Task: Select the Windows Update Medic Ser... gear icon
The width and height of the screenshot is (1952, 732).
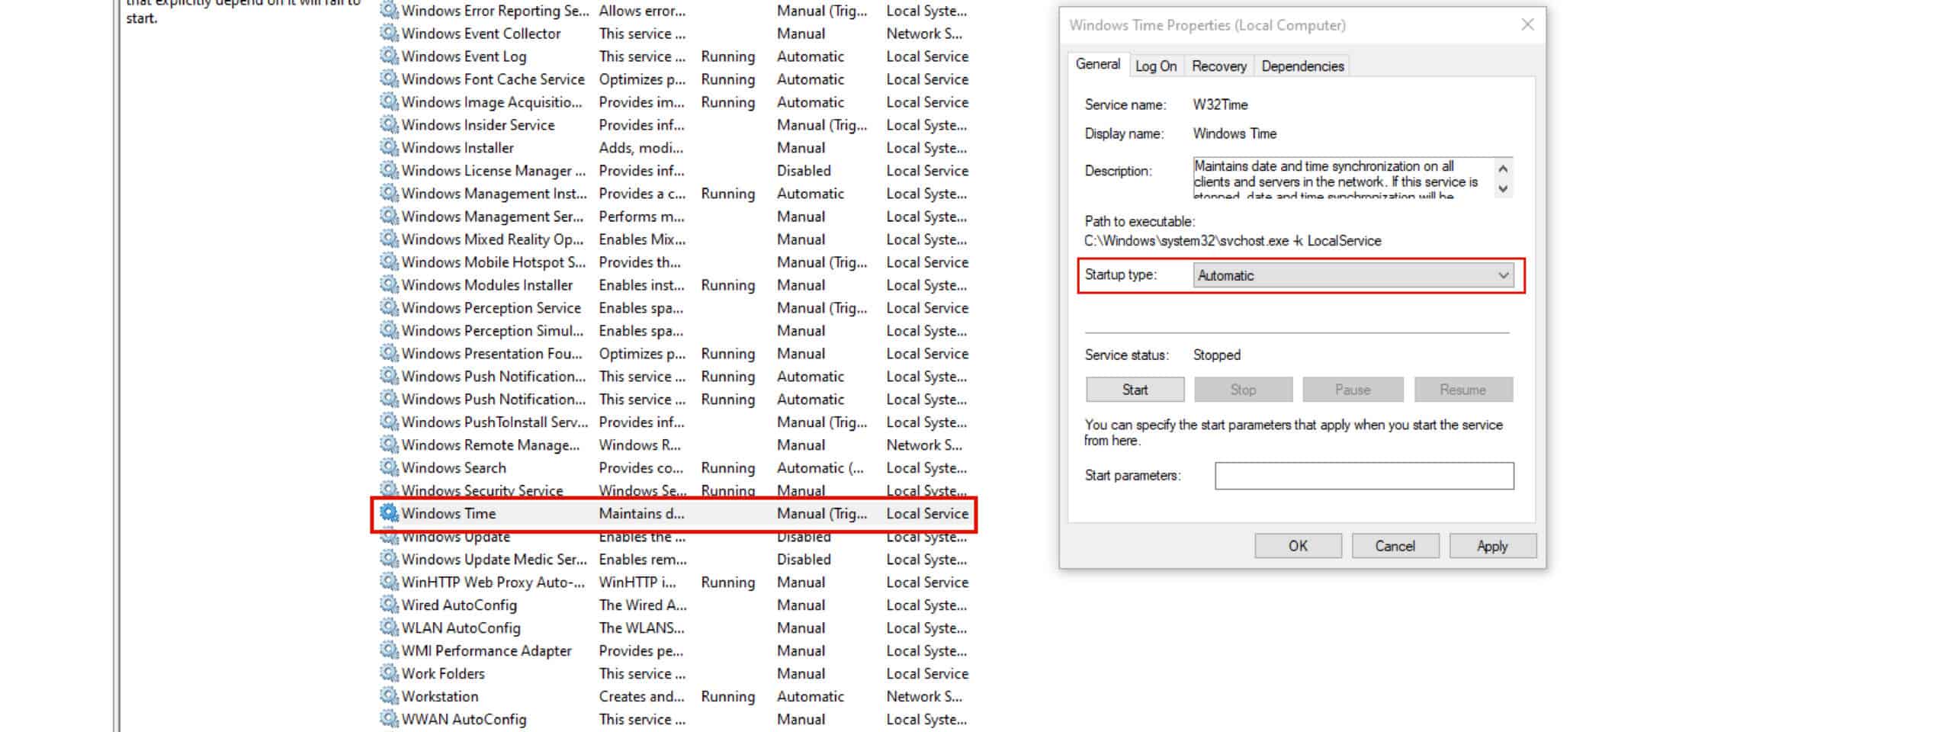Action: point(390,559)
